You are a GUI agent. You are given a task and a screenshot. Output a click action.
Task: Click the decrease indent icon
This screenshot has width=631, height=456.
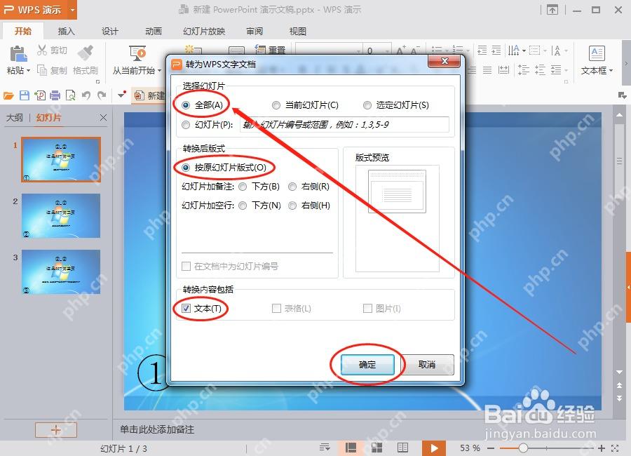click(x=482, y=50)
